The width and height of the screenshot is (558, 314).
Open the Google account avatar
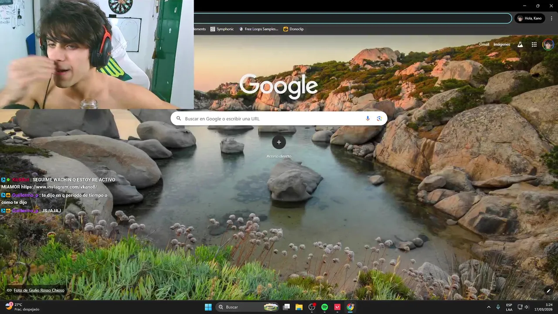pos(548,44)
